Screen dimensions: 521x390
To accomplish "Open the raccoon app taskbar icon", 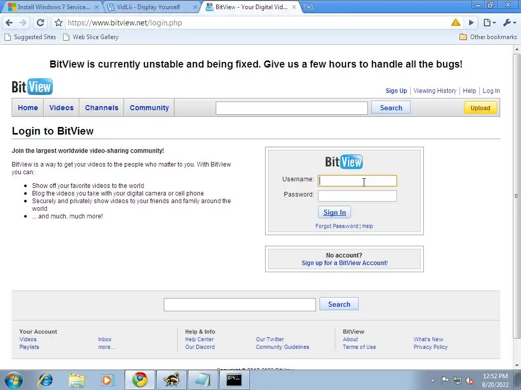I will pos(171,380).
